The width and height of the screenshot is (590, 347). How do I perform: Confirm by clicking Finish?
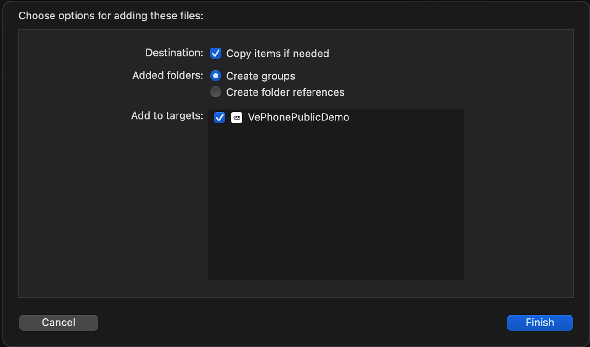[540, 323]
